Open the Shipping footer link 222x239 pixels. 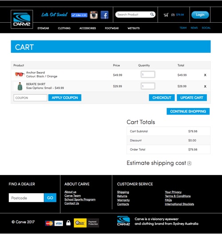[123, 192]
